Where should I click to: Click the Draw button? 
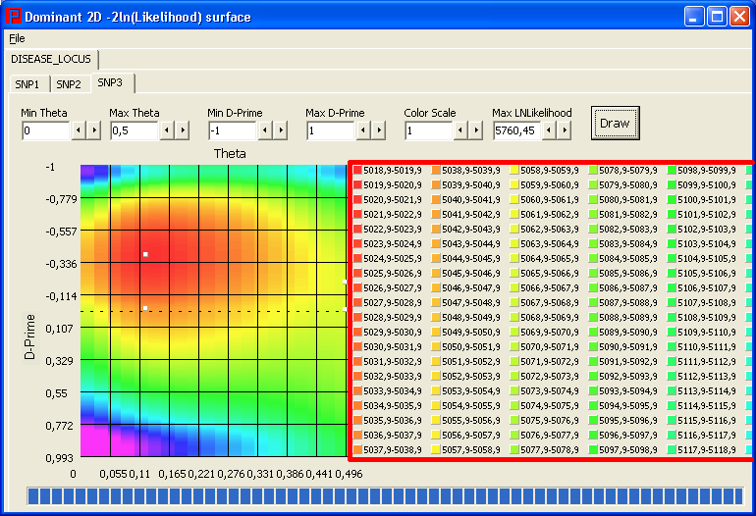tap(615, 124)
